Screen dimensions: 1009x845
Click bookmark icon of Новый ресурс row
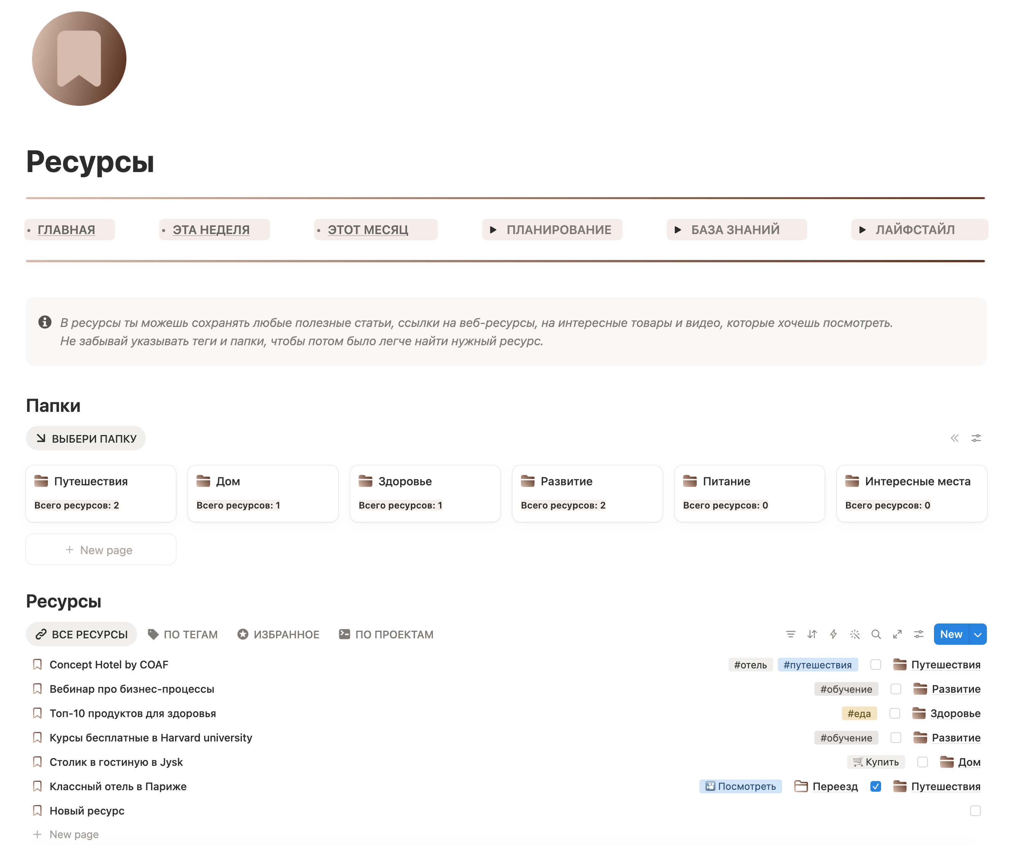coord(37,810)
